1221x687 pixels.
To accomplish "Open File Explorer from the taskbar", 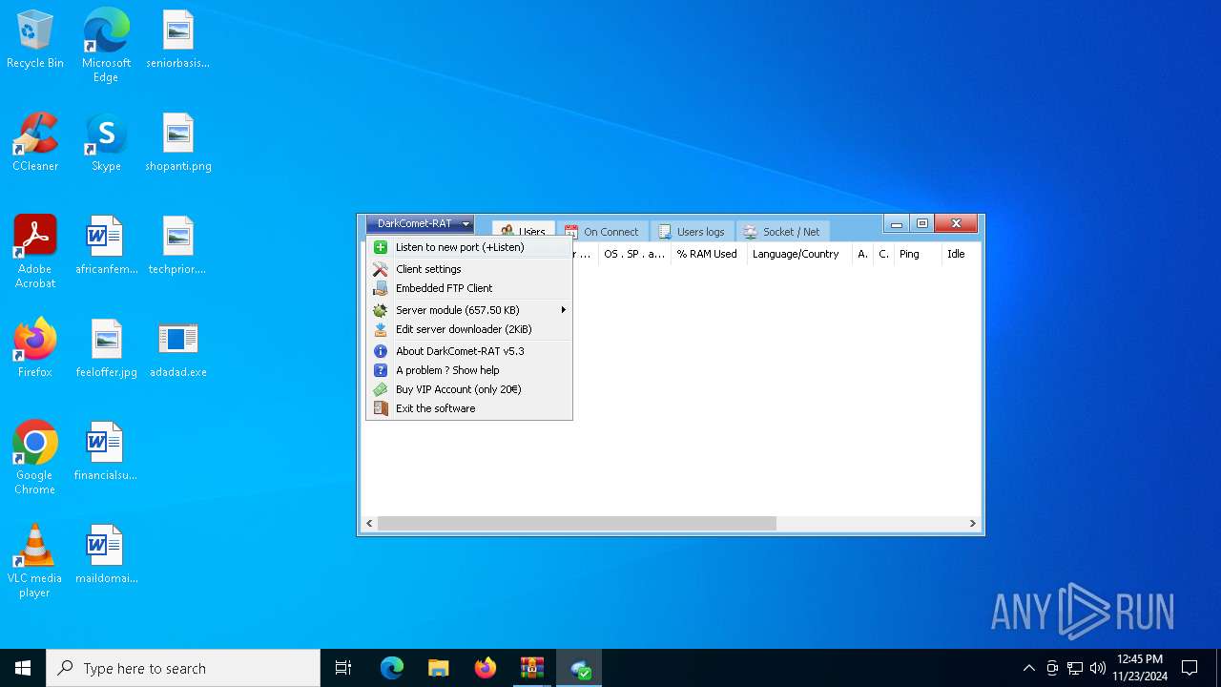I will click(439, 668).
